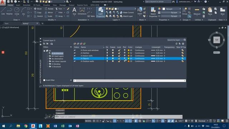Screen dimensions: 229x129
Task: Expand the Layers panel dropdown
Action: 116,20
